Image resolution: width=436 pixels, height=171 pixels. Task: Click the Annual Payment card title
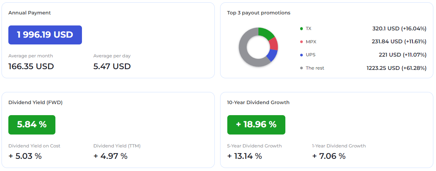pyautogui.click(x=30, y=13)
